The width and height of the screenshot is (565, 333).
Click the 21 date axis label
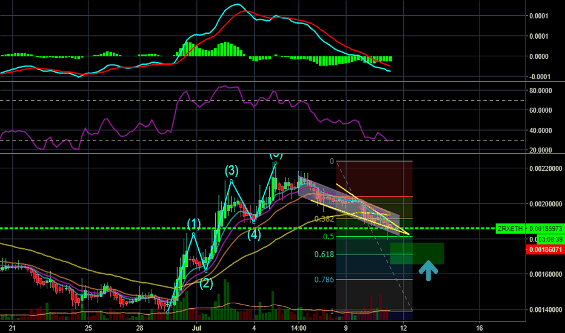[12, 328]
